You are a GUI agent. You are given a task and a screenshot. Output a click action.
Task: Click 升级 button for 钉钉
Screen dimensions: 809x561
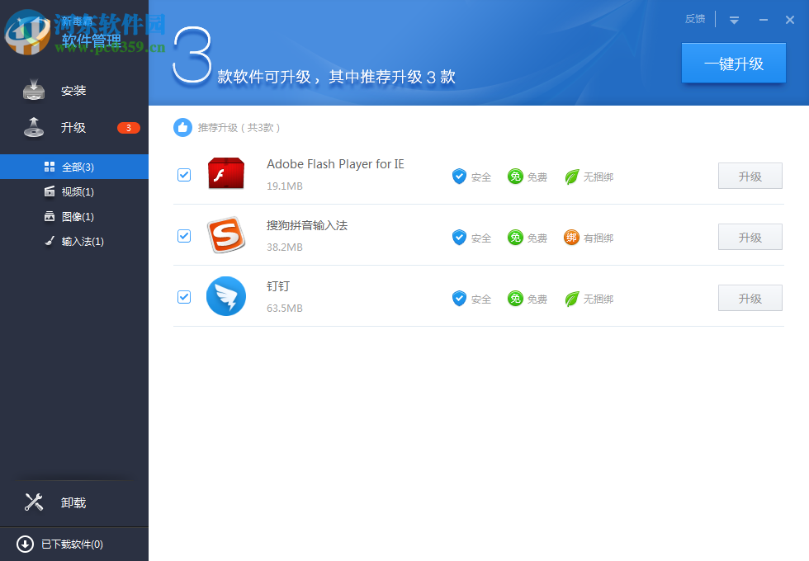[750, 297]
